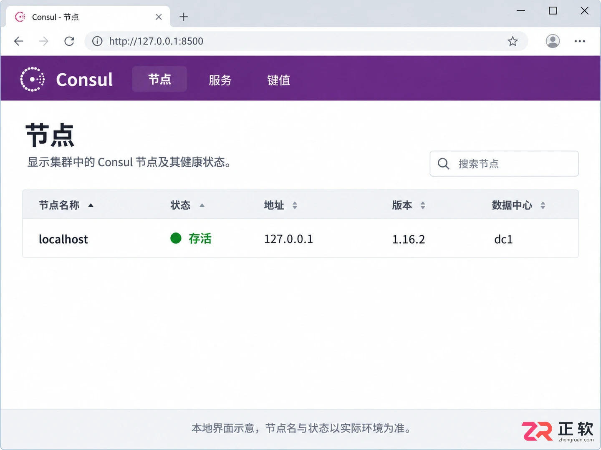This screenshot has width=601, height=450.
Task: Minimize the browser window
Action: coord(521,10)
